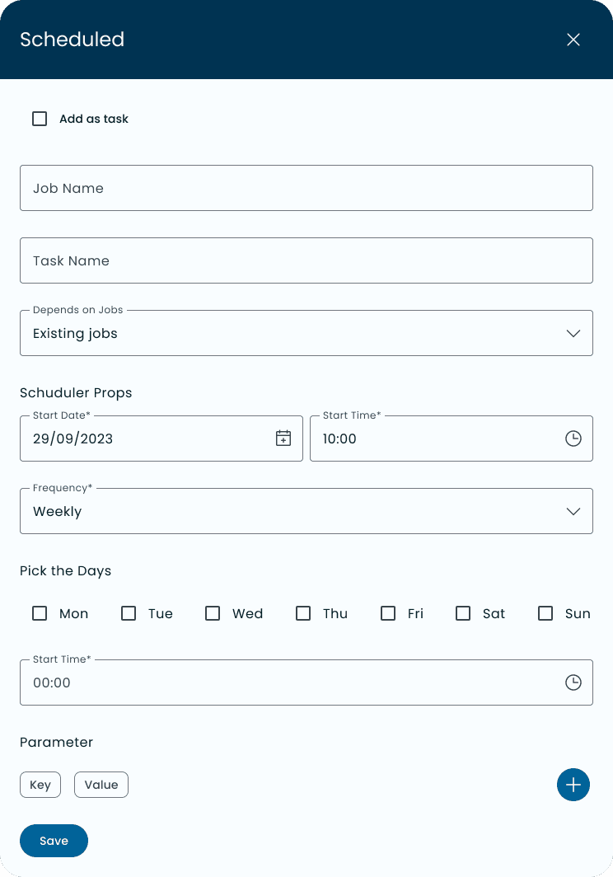Enable the Add as task checkbox

(x=40, y=119)
